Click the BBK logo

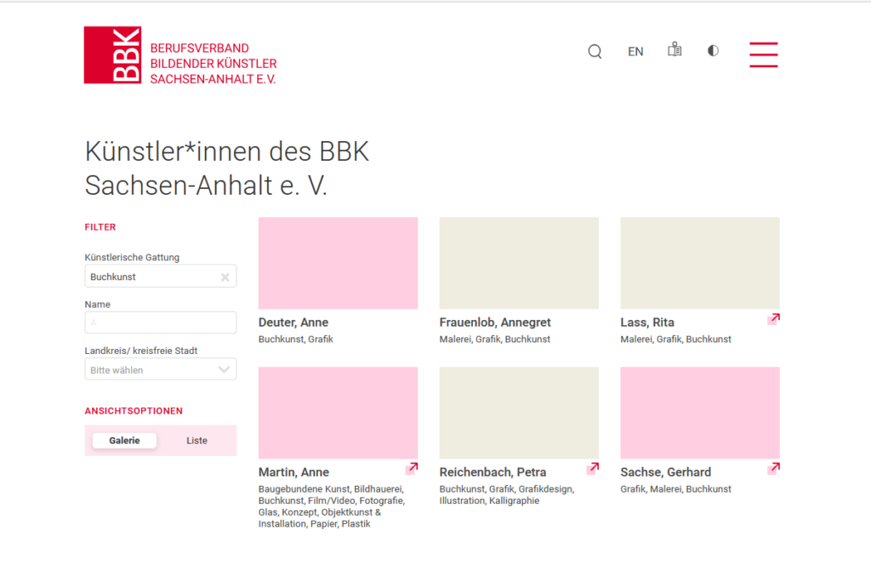tap(112, 55)
